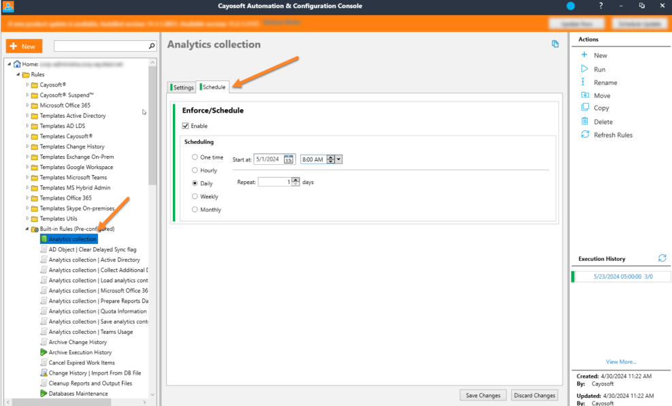This screenshot has width=672, height=406.
Task: Collapse the Home root node
Action: pyautogui.click(x=9, y=64)
